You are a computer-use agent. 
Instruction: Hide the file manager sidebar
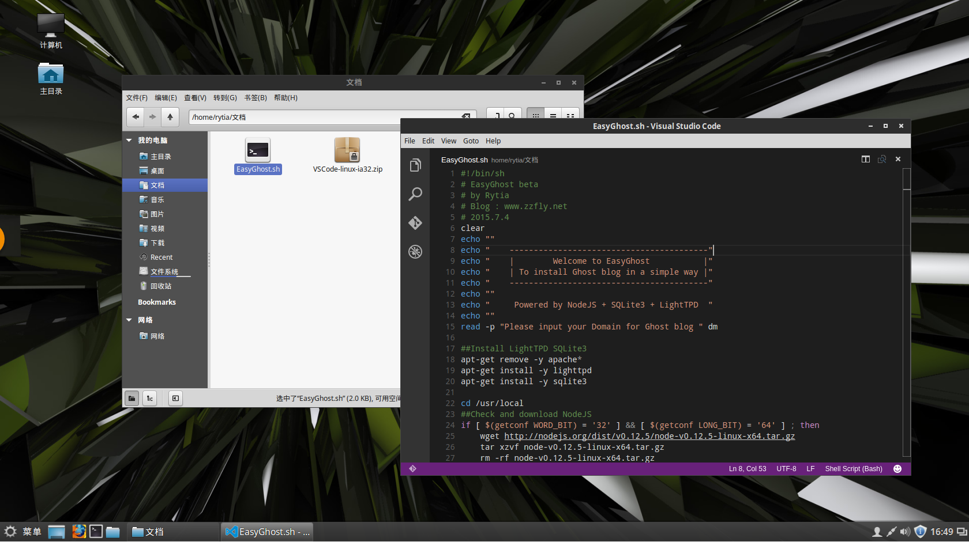point(175,398)
